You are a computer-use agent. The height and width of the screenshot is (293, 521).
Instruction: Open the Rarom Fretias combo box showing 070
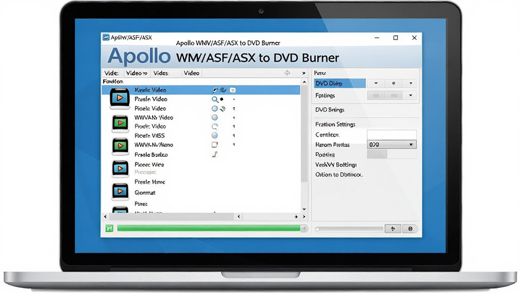tap(392, 144)
